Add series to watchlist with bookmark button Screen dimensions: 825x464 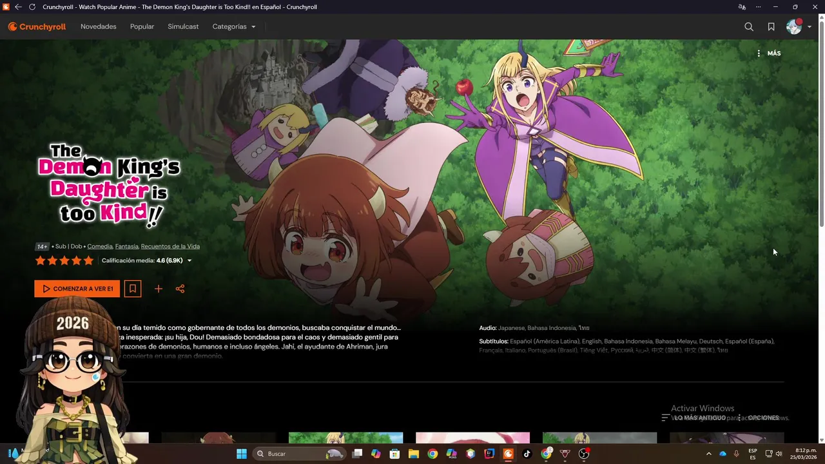133,289
